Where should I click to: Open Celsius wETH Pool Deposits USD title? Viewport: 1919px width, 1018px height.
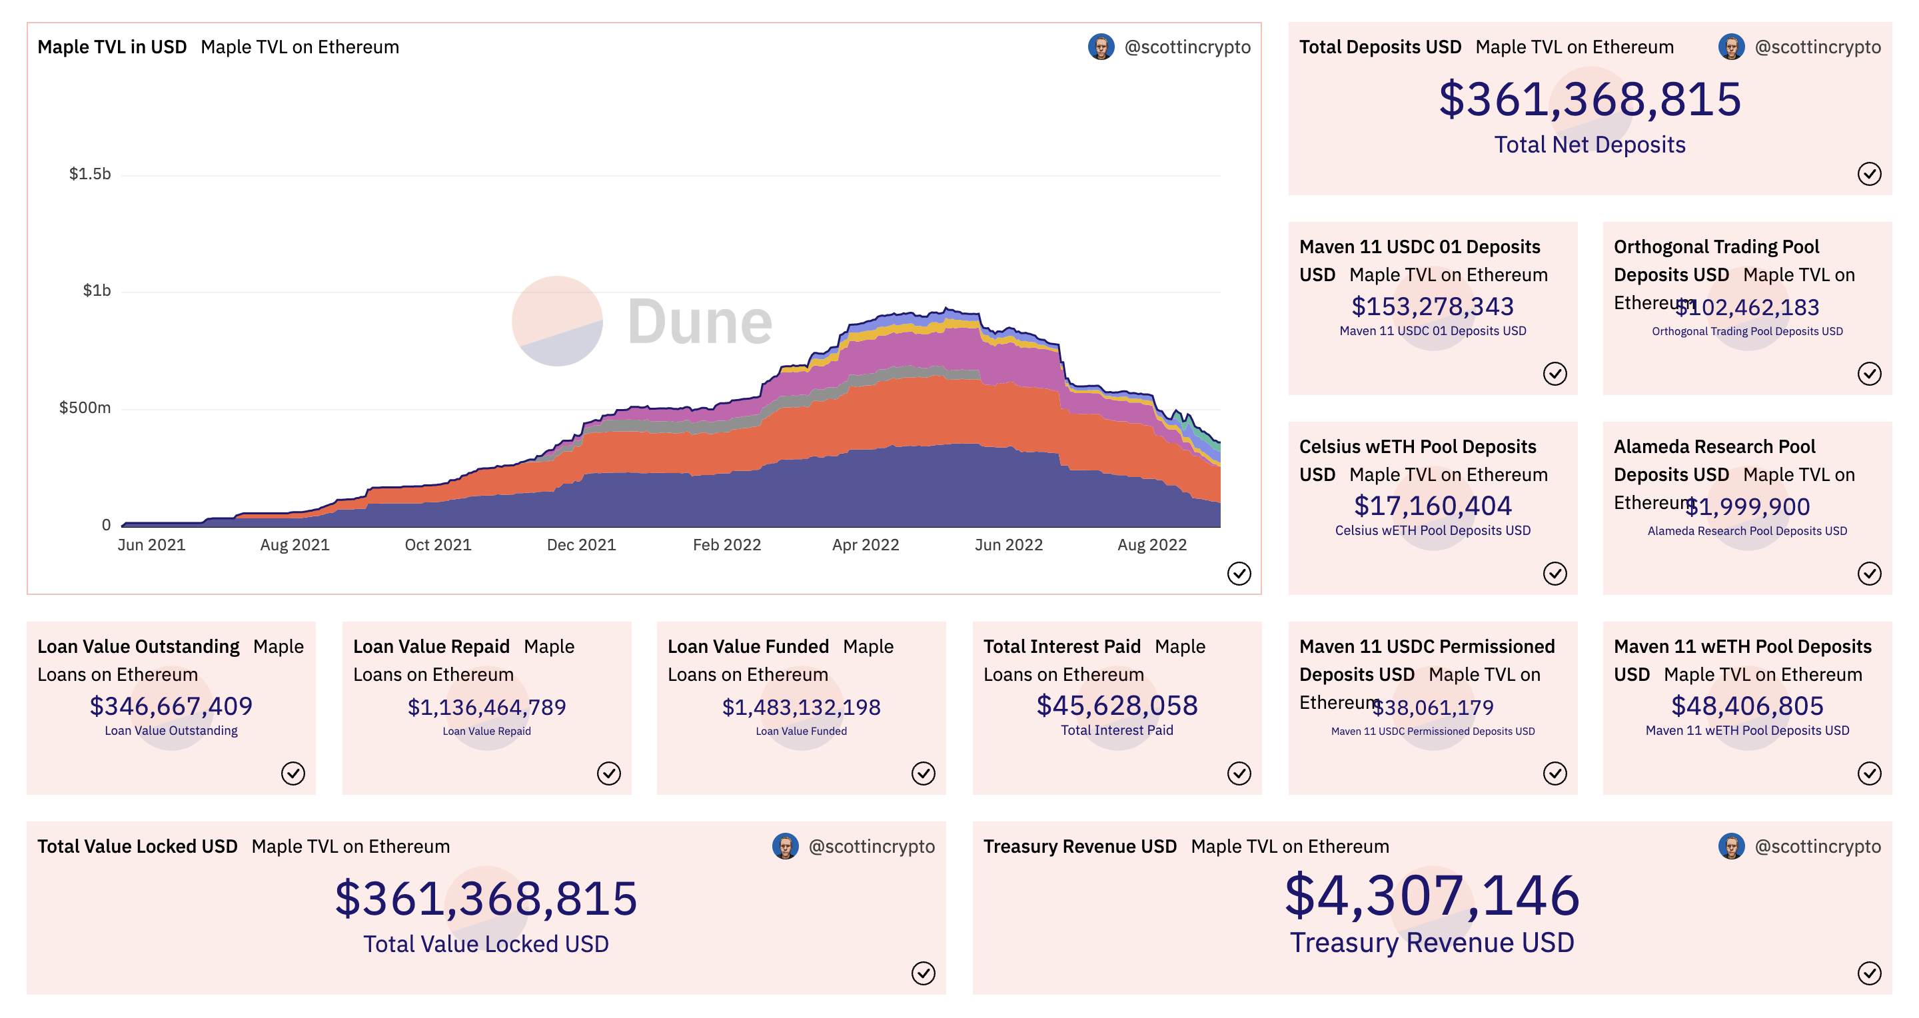(1418, 460)
